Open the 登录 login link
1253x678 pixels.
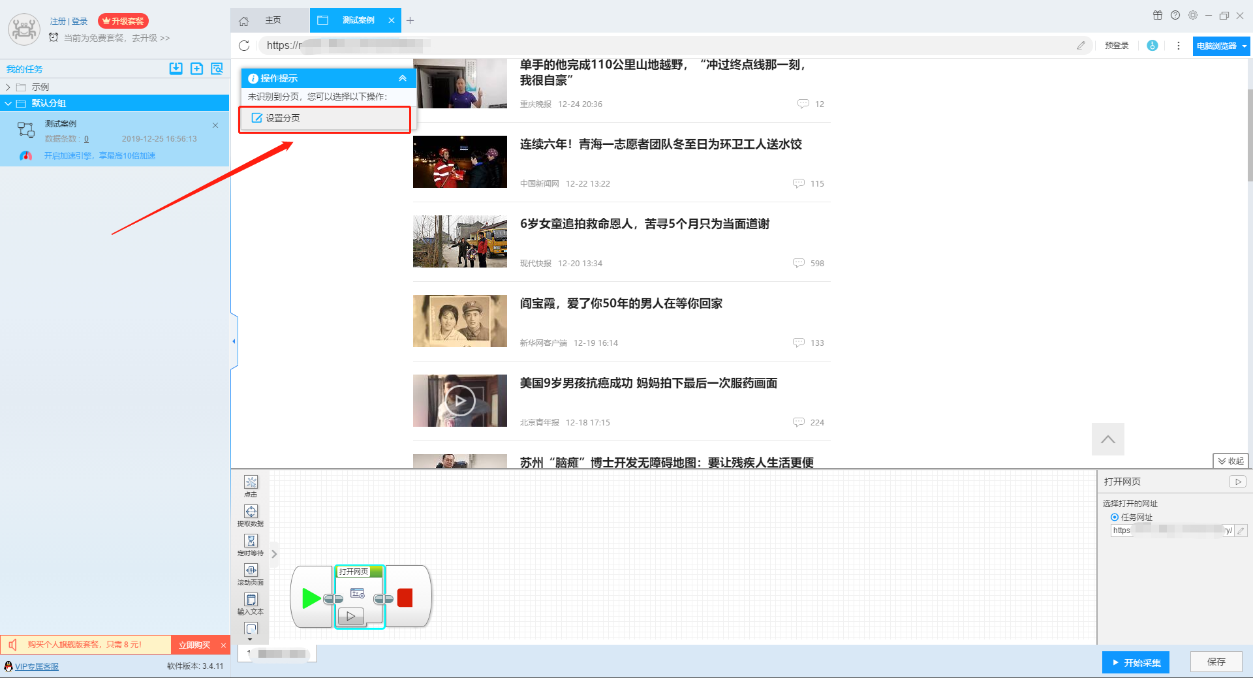80,21
